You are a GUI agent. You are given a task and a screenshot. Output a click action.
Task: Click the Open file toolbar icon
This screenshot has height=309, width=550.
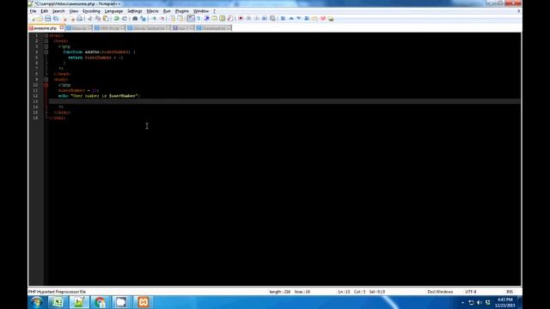pyautogui.click(x=40, y=19)
